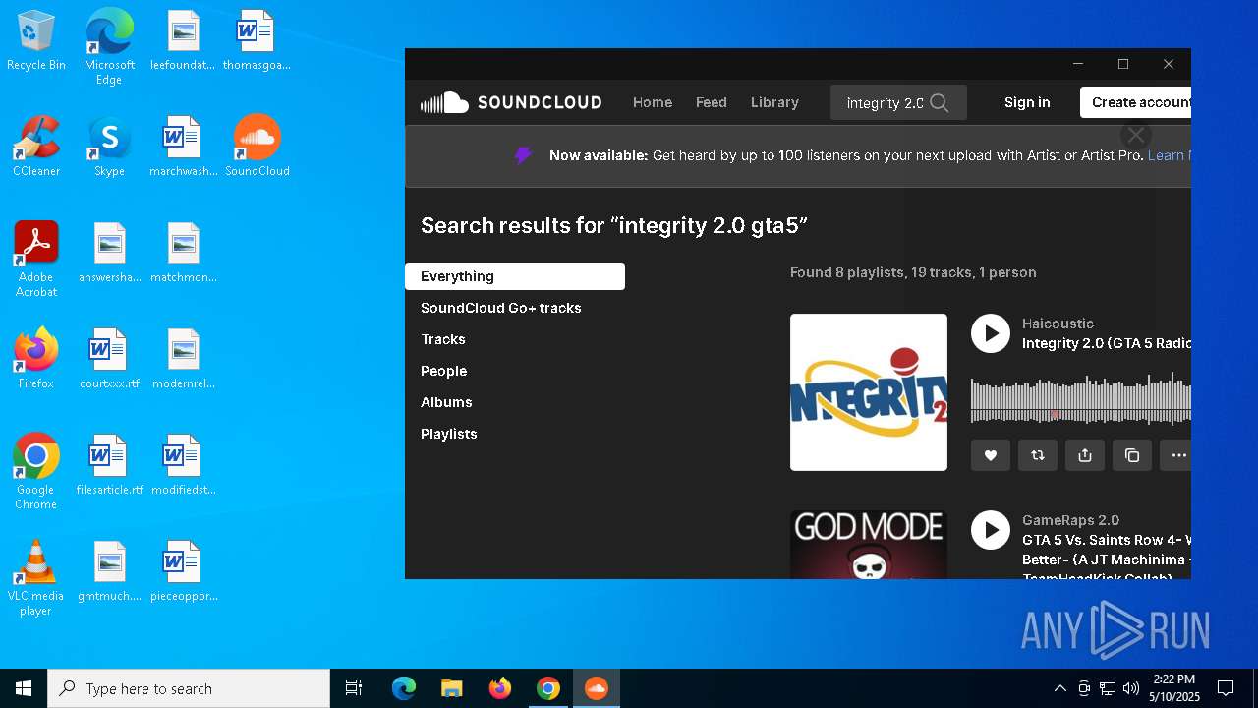Share the Integrity 2.0 track
The image size is (1258, 708).
point(1085,455)
